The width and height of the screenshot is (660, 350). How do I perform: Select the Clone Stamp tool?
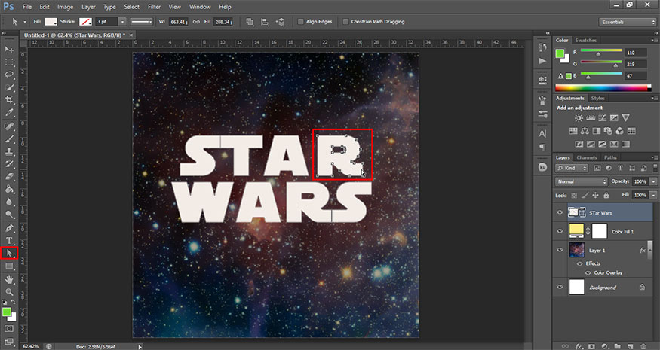pos(9,151)
